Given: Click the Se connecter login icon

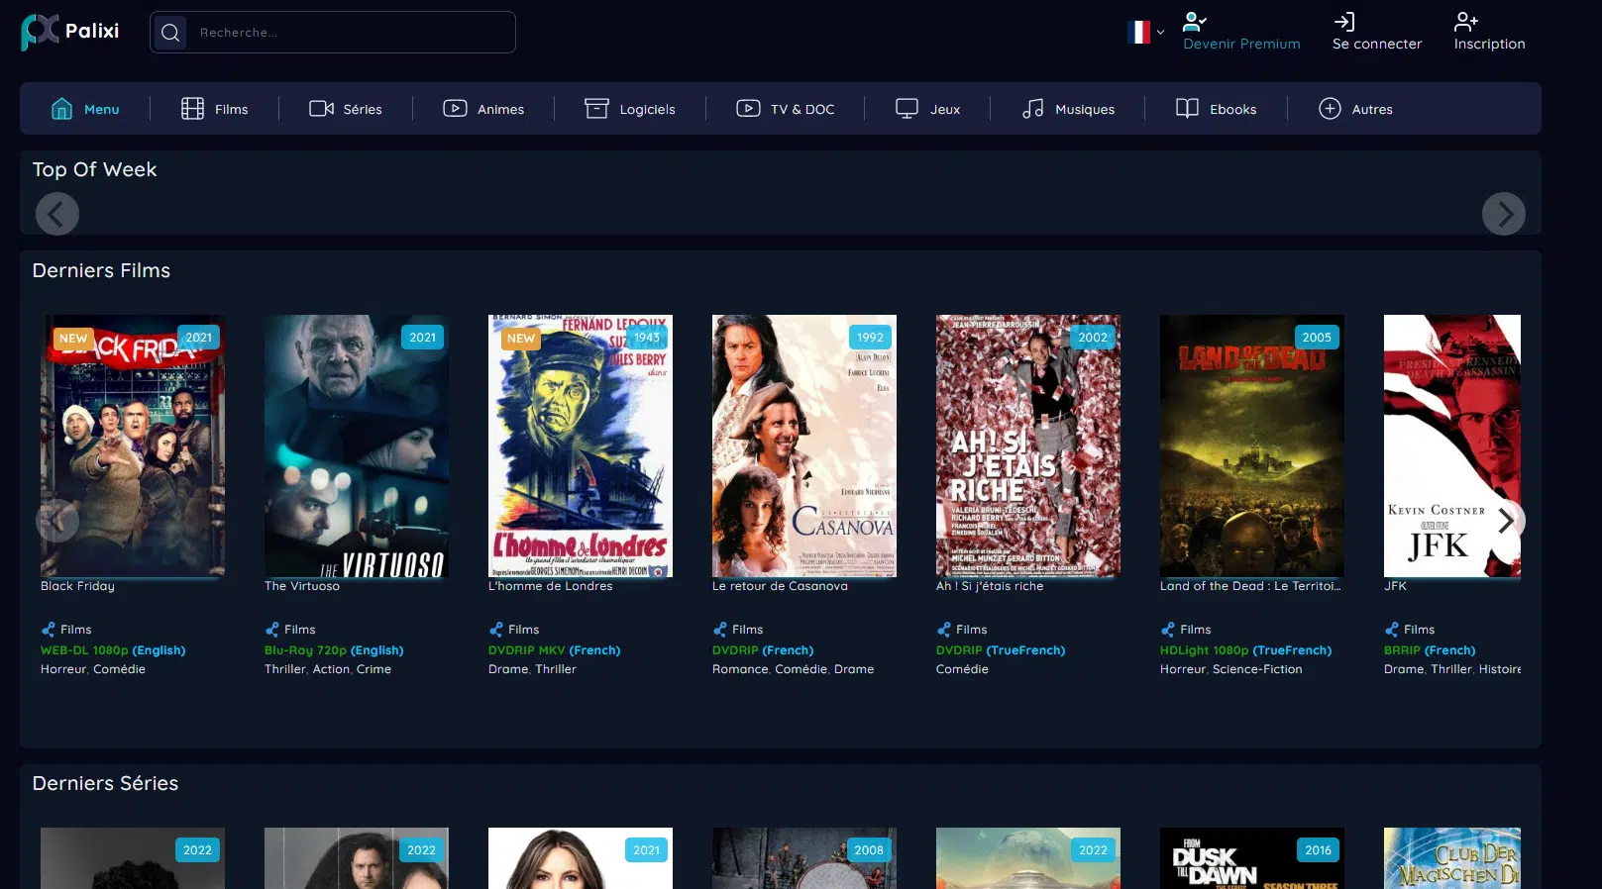Looking at the screenshot, I should pyautogui.click(x=1344, y=22).
